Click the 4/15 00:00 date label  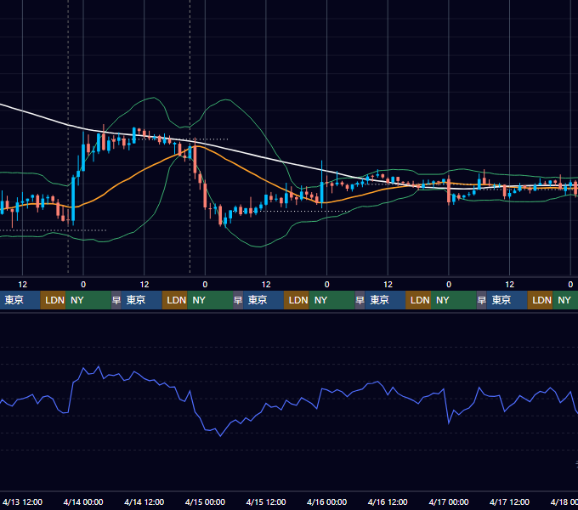point(205,501)
